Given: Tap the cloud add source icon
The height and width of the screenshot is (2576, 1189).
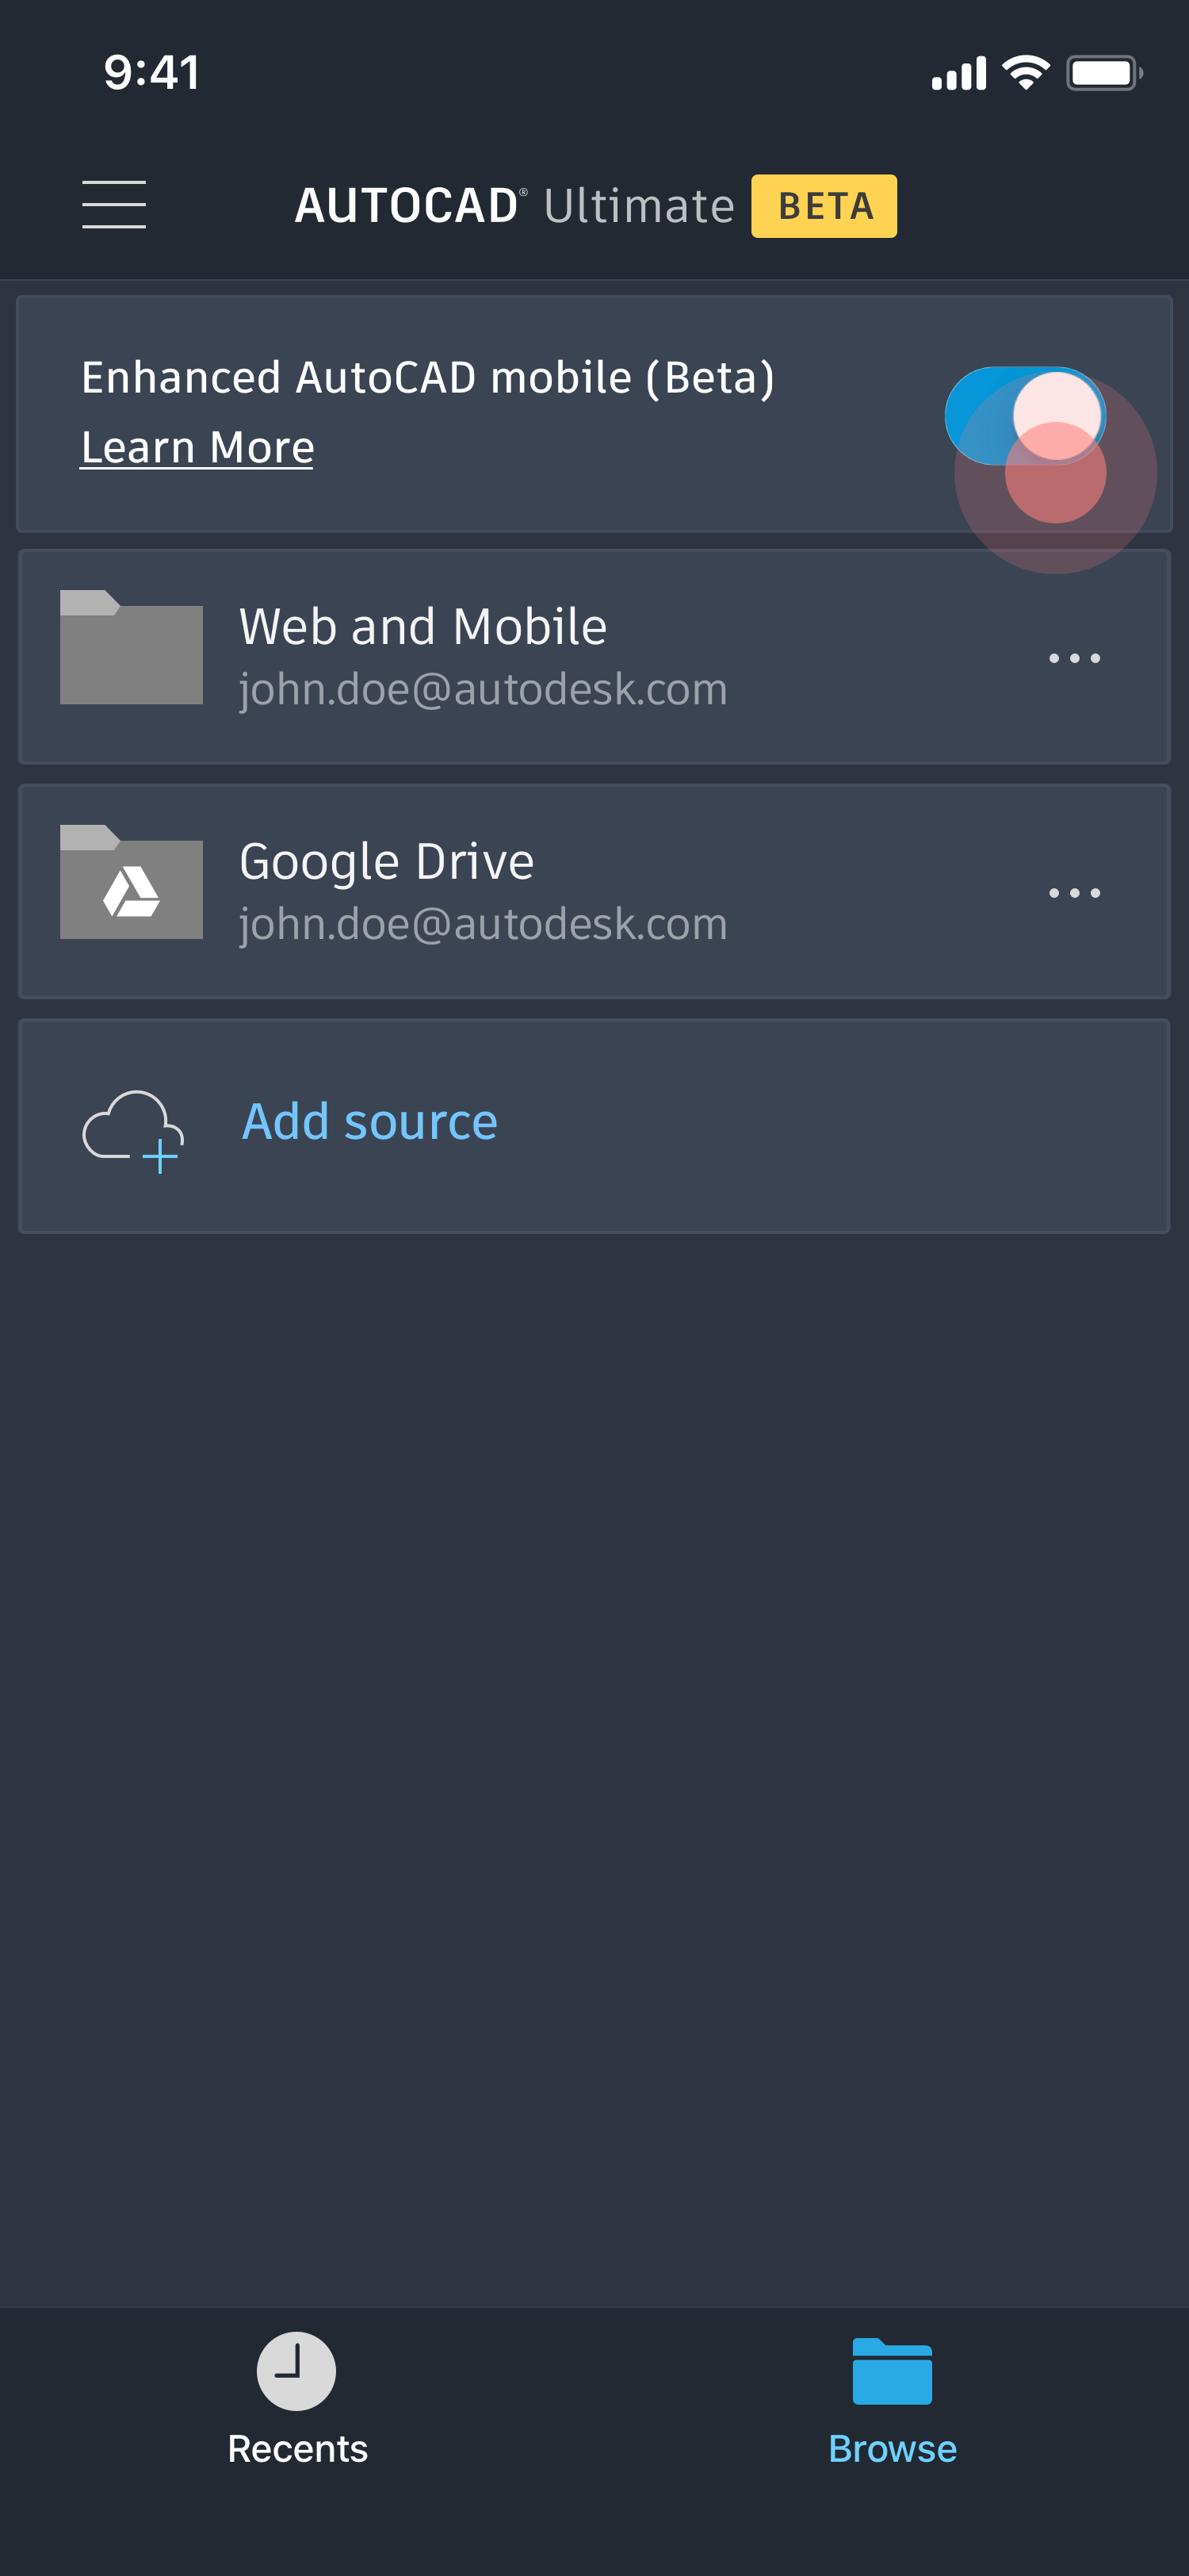Looking at the screenshot, I should point(133,1129).
